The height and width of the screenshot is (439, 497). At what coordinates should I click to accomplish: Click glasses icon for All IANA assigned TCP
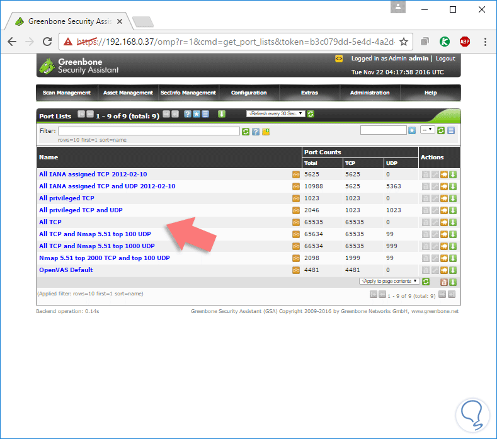click(295, 174)
